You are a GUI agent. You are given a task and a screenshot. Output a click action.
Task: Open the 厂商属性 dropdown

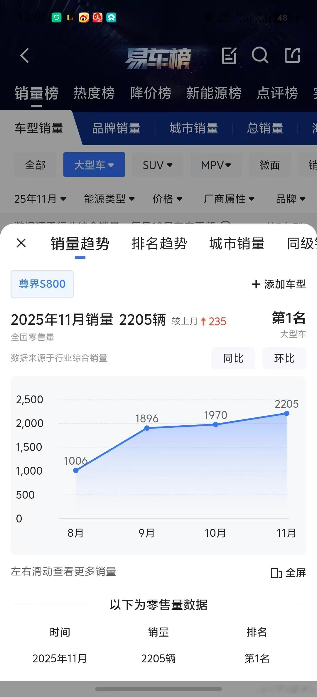point(229,199)
